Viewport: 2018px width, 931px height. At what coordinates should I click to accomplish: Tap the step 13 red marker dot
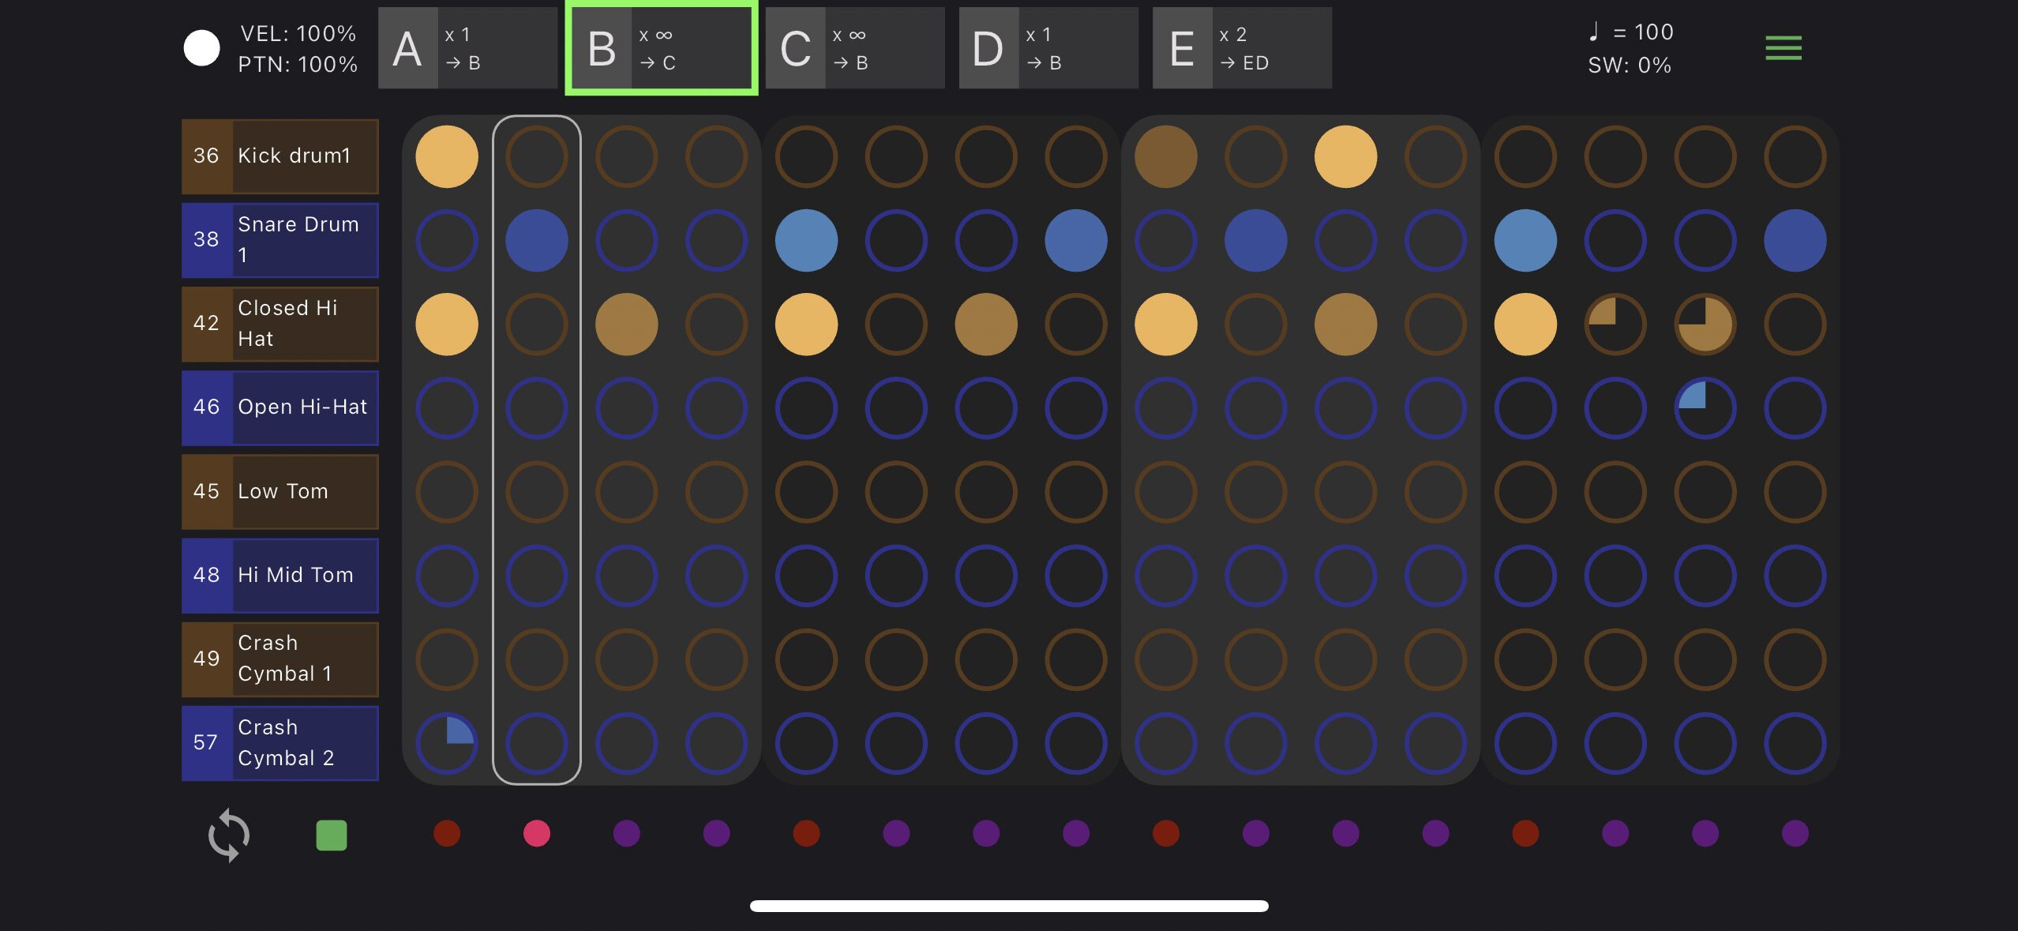coord(1525,833)
